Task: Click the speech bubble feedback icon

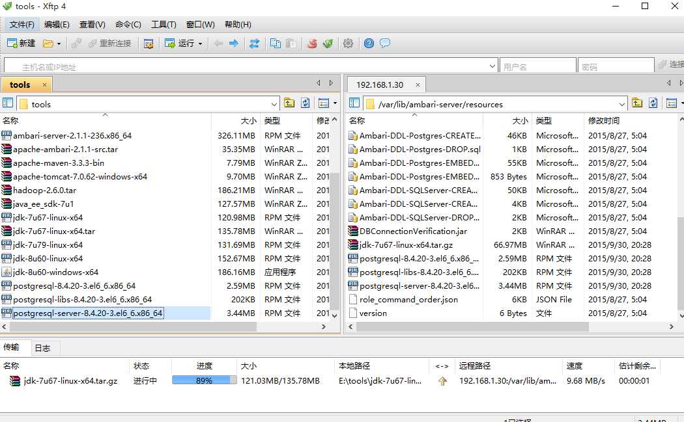Action: [385, 43]
